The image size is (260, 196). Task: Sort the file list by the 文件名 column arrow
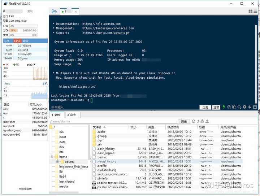coord(105,127)
